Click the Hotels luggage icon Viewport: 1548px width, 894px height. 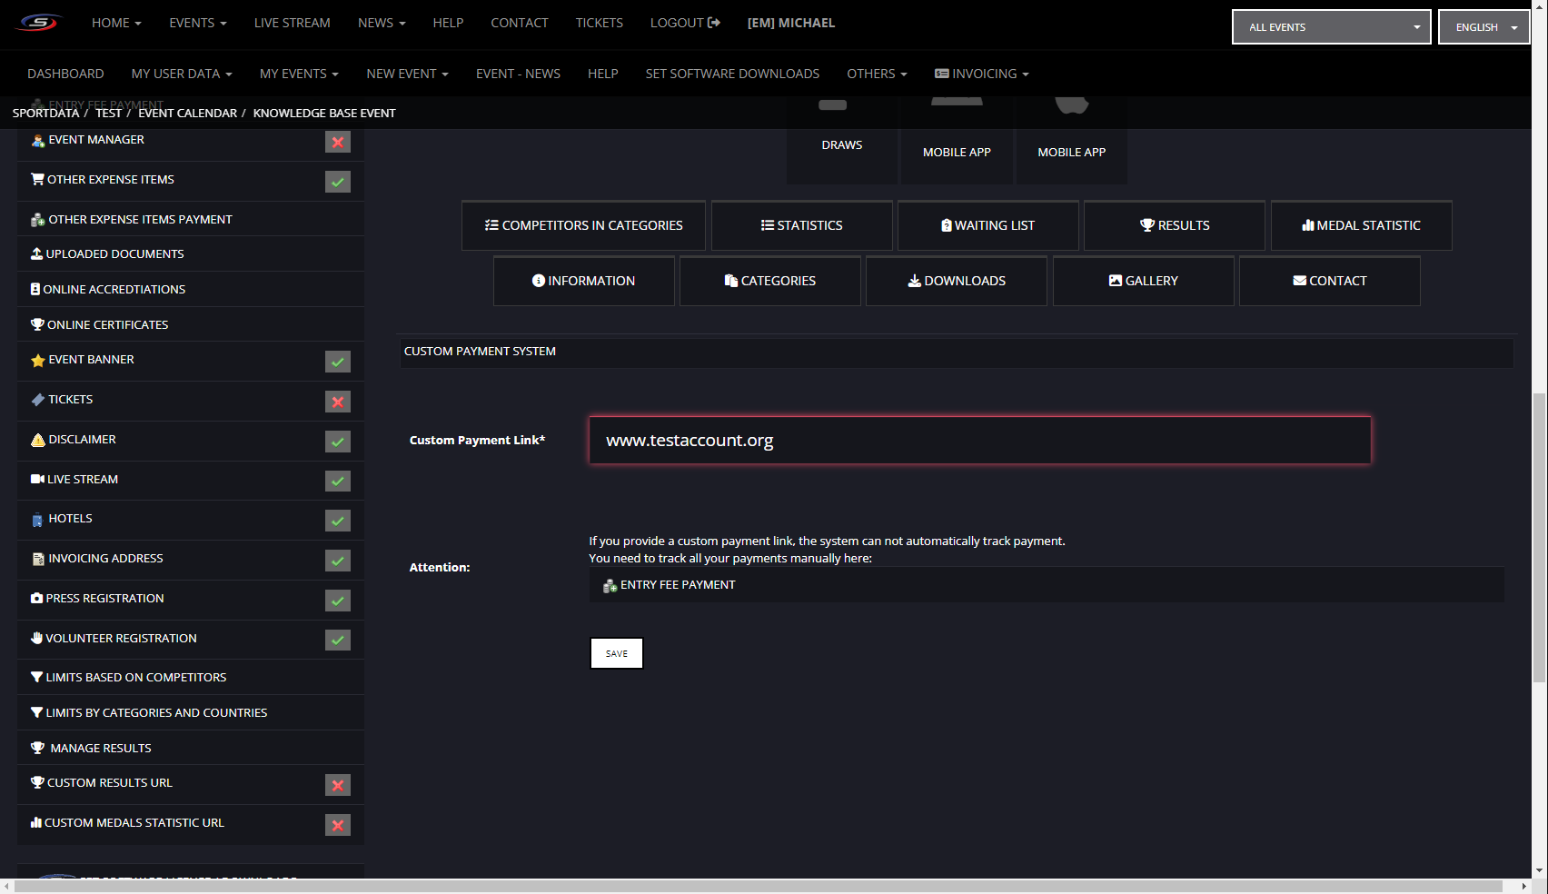click(37, 520)
